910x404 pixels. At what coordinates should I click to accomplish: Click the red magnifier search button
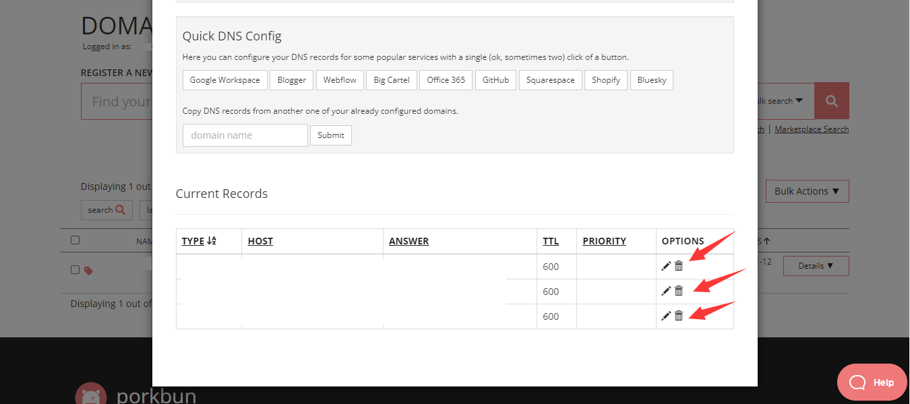pos(831,101)
